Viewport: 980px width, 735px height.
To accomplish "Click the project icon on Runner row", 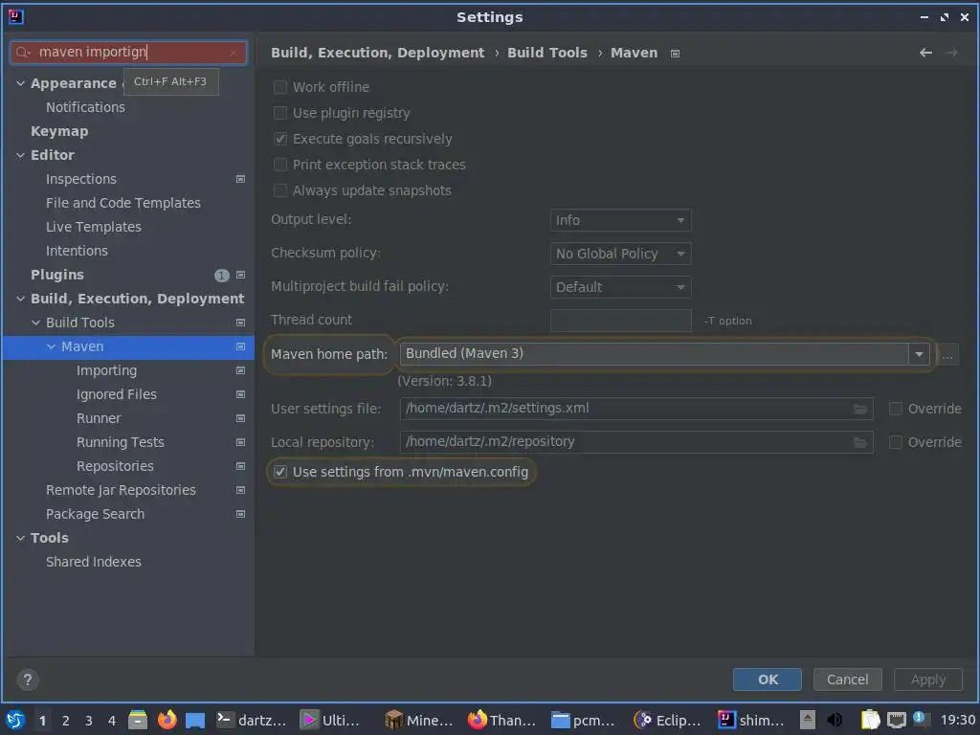I will pos(240,418).
